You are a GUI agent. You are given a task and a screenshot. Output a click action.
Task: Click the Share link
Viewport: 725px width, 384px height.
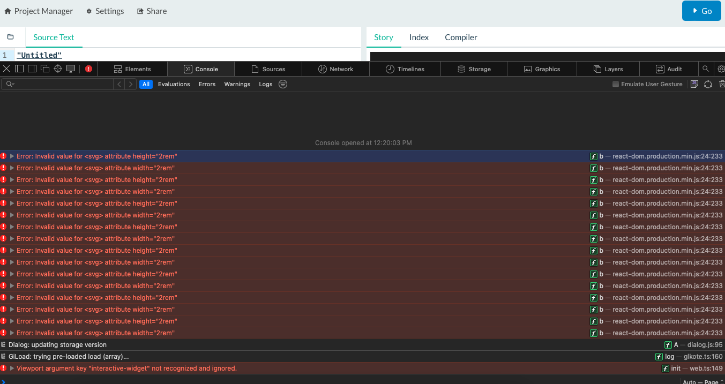point(152,11)
